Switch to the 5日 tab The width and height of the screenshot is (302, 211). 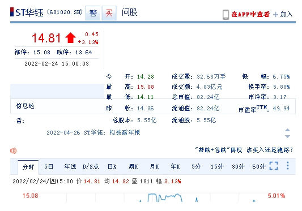tap(49, 166)
